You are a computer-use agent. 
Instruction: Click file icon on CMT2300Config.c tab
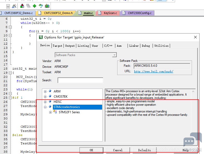tap(124, 13)
